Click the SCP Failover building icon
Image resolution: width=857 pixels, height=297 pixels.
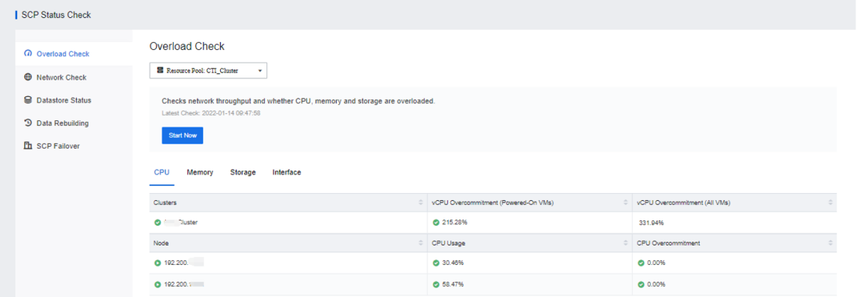(x=28, y=145)
